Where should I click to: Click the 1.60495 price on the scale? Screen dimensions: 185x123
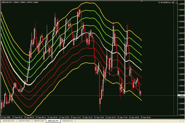(x=181, y=4)
